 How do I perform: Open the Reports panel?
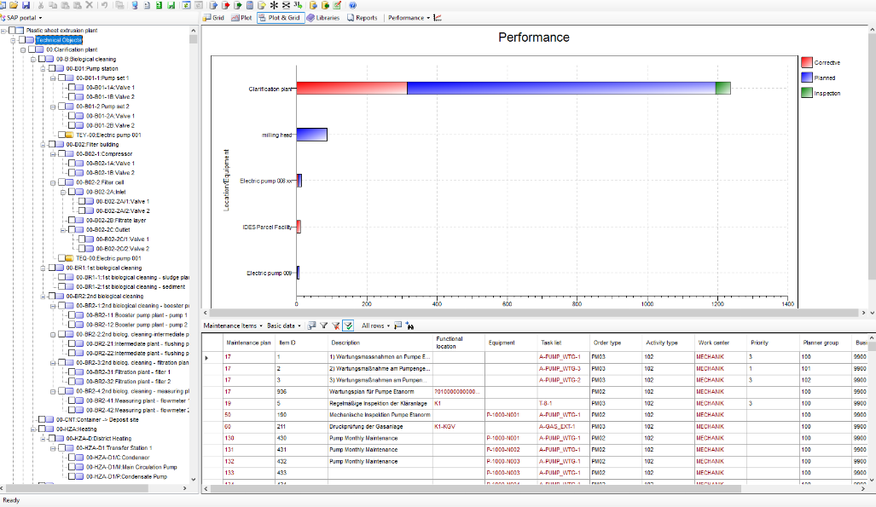tap(362, 17)
